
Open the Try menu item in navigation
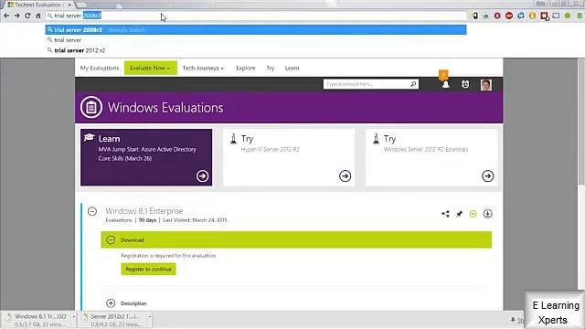click(271, 68)
